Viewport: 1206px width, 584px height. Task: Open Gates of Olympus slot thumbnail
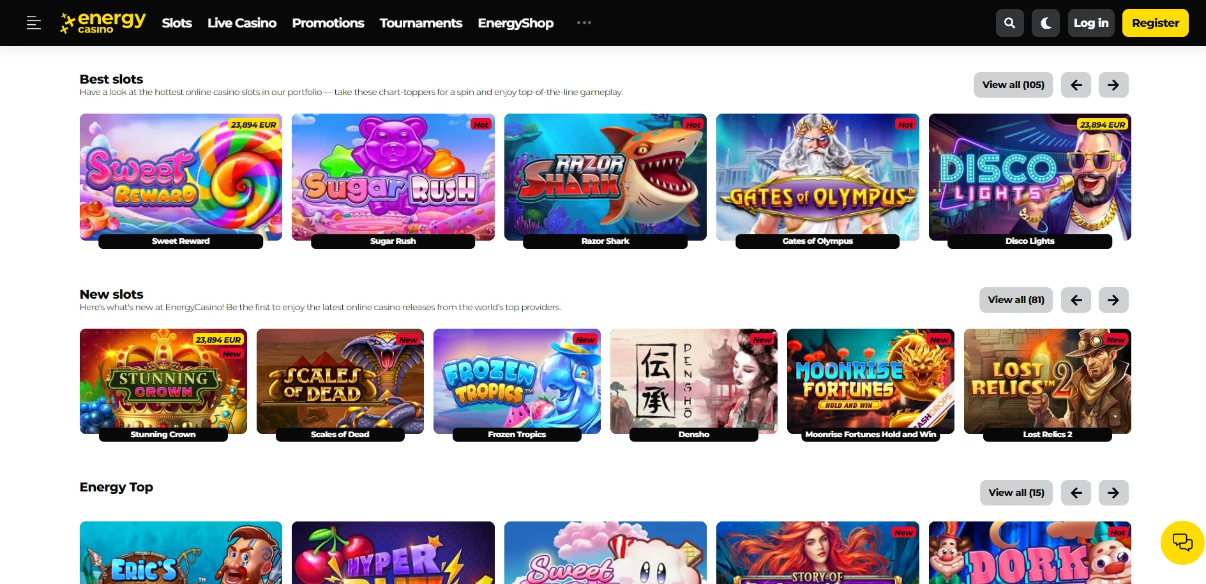[x=817, y=177]
